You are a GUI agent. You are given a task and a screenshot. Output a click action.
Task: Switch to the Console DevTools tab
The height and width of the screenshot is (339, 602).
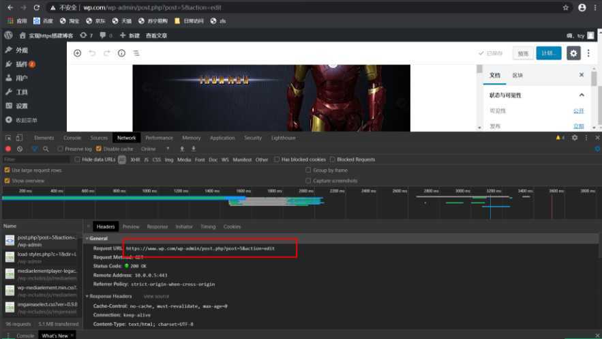tap(72, 138)
